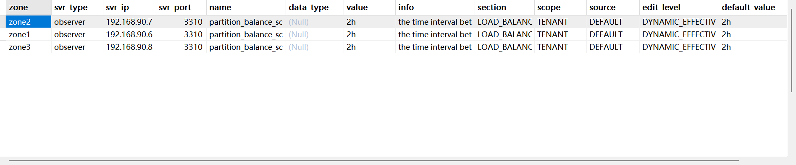Select TENANT scope cell in zone2 row

point(560,22)
